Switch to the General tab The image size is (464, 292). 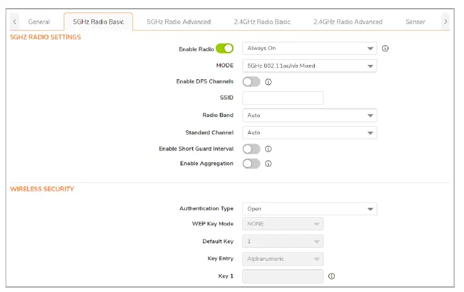click(x=39, y=22)
